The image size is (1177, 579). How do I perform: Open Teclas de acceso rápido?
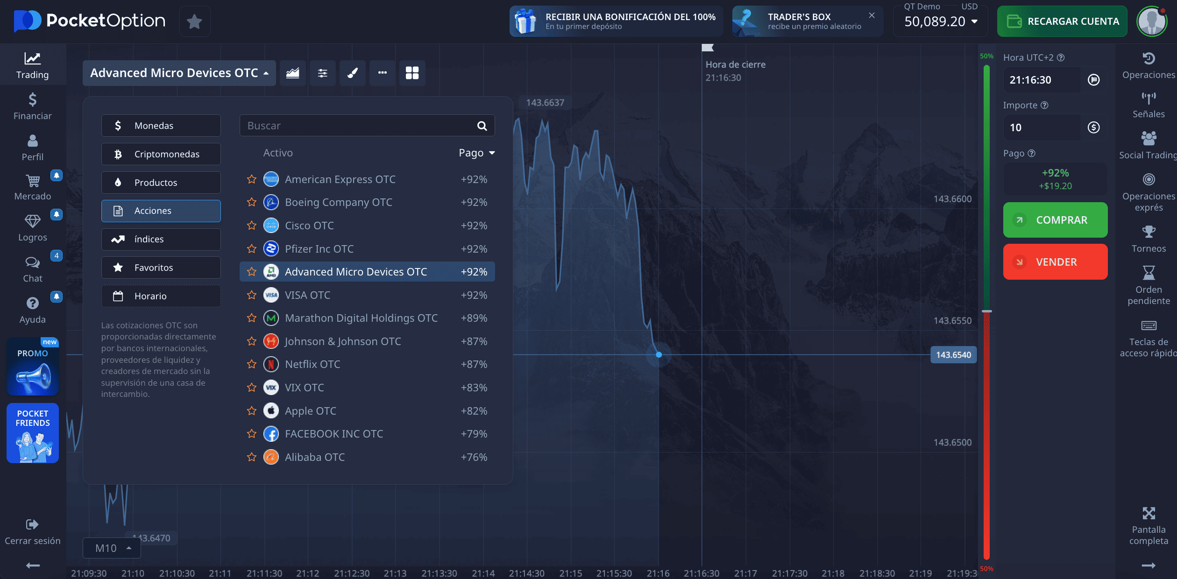click(1149, 339)
